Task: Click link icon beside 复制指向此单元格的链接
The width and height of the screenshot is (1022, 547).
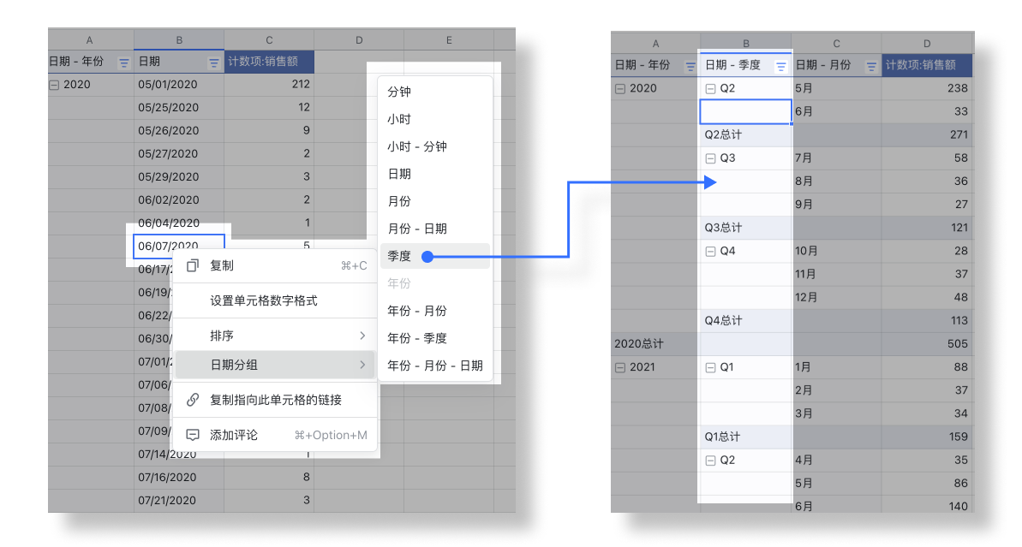Action: tap(193, 400)
